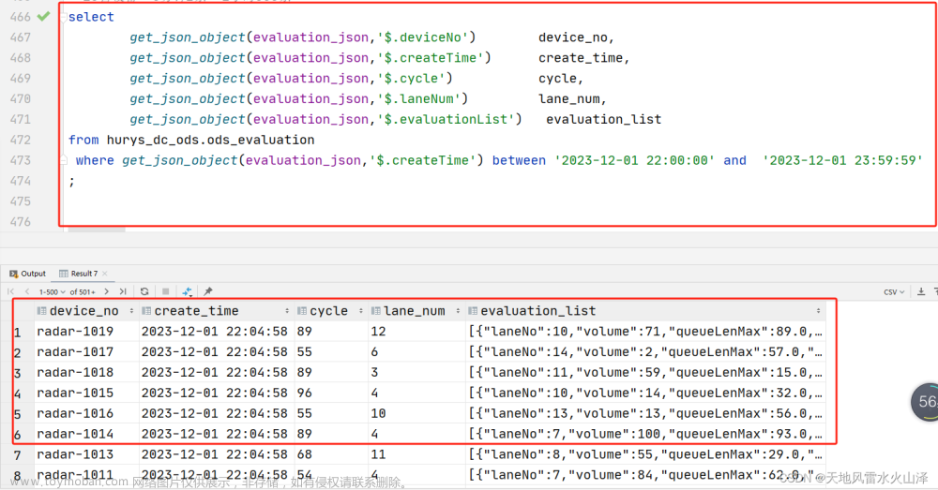Select evaluation_list cell for radar-1014
Image resolution: width=938 pixels, height=490 pixels.
tap(645, 434)
